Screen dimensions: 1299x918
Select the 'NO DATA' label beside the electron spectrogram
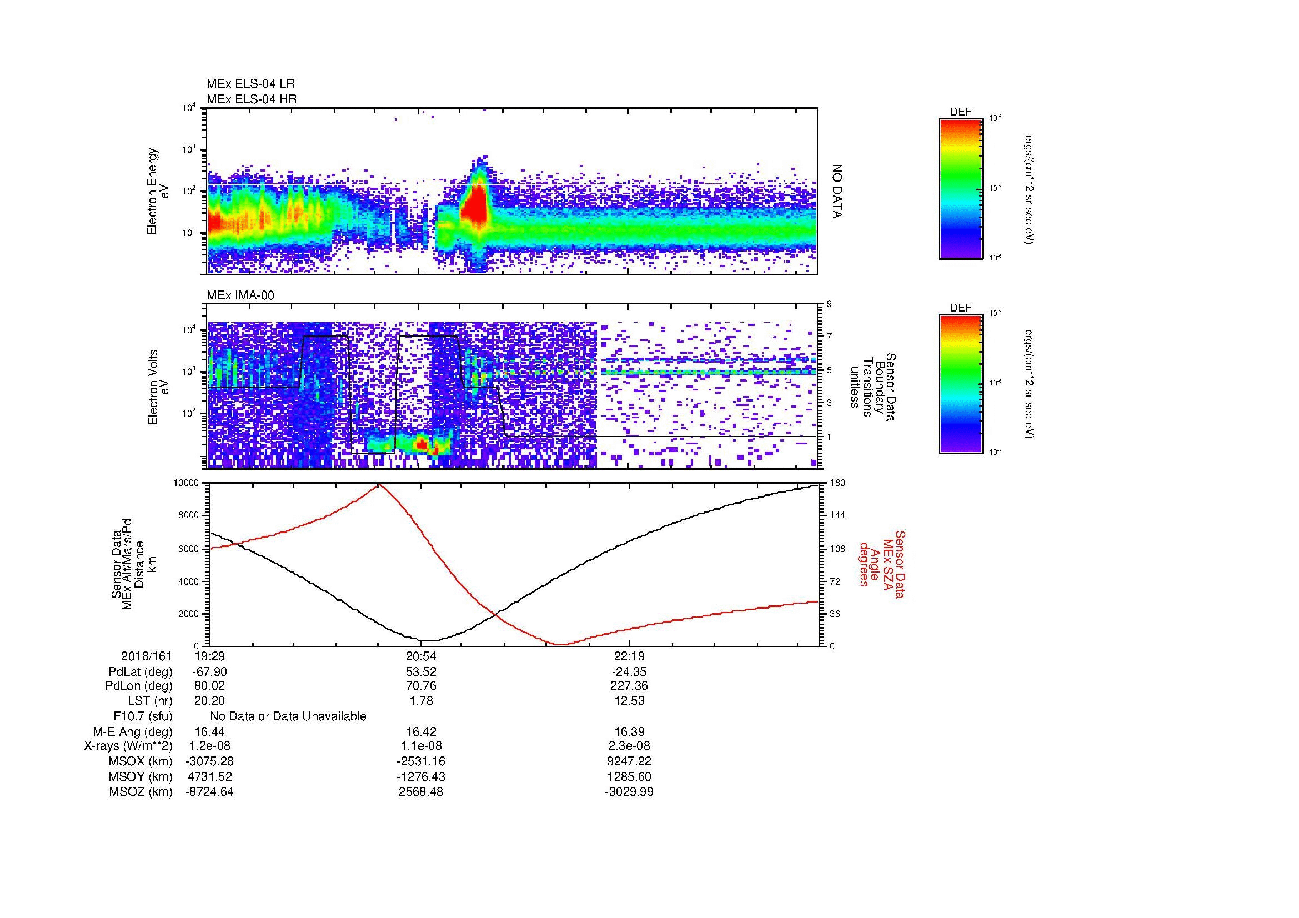coord(837,192)
